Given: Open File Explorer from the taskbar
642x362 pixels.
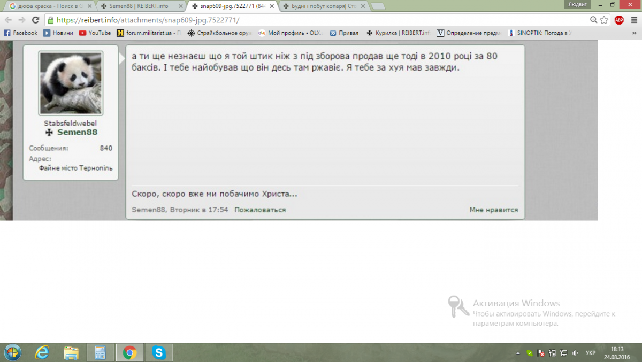Looking at the screenshot, I should 72,352.
